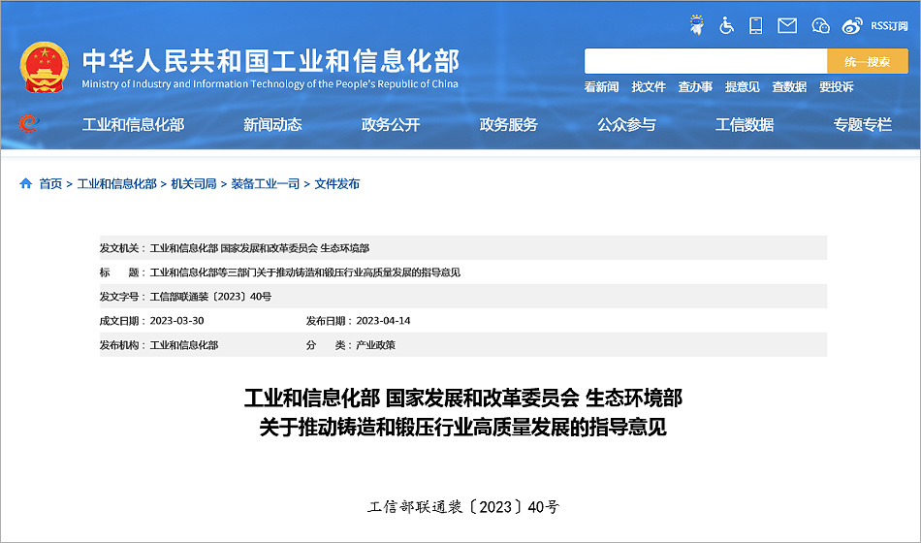Open the WeChat icon in header
This screenshot has height=543, width=921.
click(x=820, y=25)
